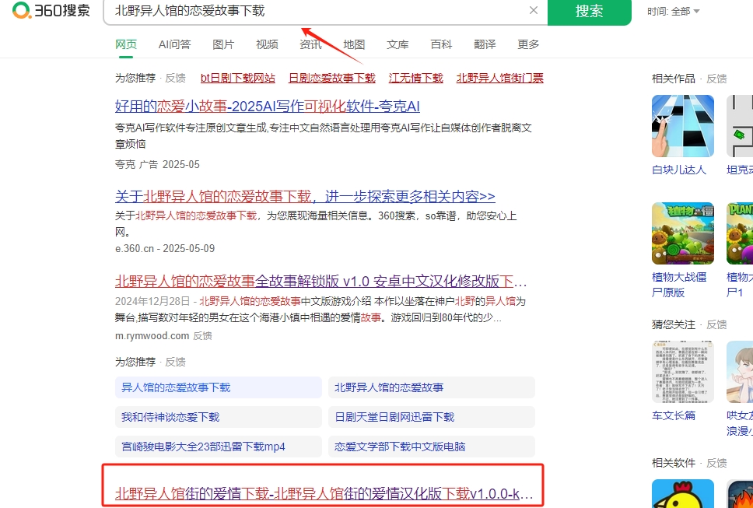
Task: Open the 地图 tab
Action: [x=354, y=44]
